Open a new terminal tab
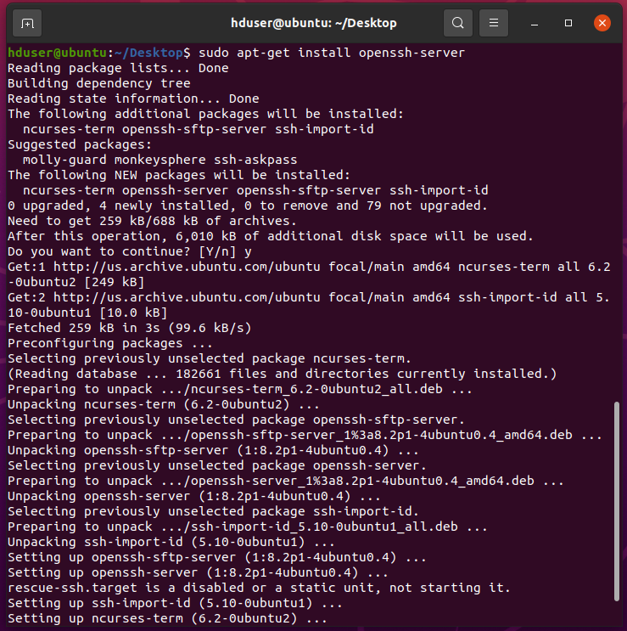The height and width of the screenshot is (631, 627). (27, 23)
